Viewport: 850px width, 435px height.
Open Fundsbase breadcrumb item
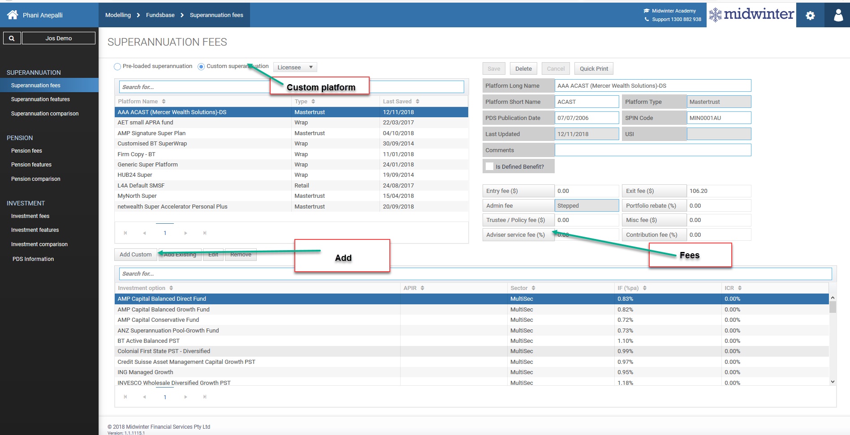point(160,15)
